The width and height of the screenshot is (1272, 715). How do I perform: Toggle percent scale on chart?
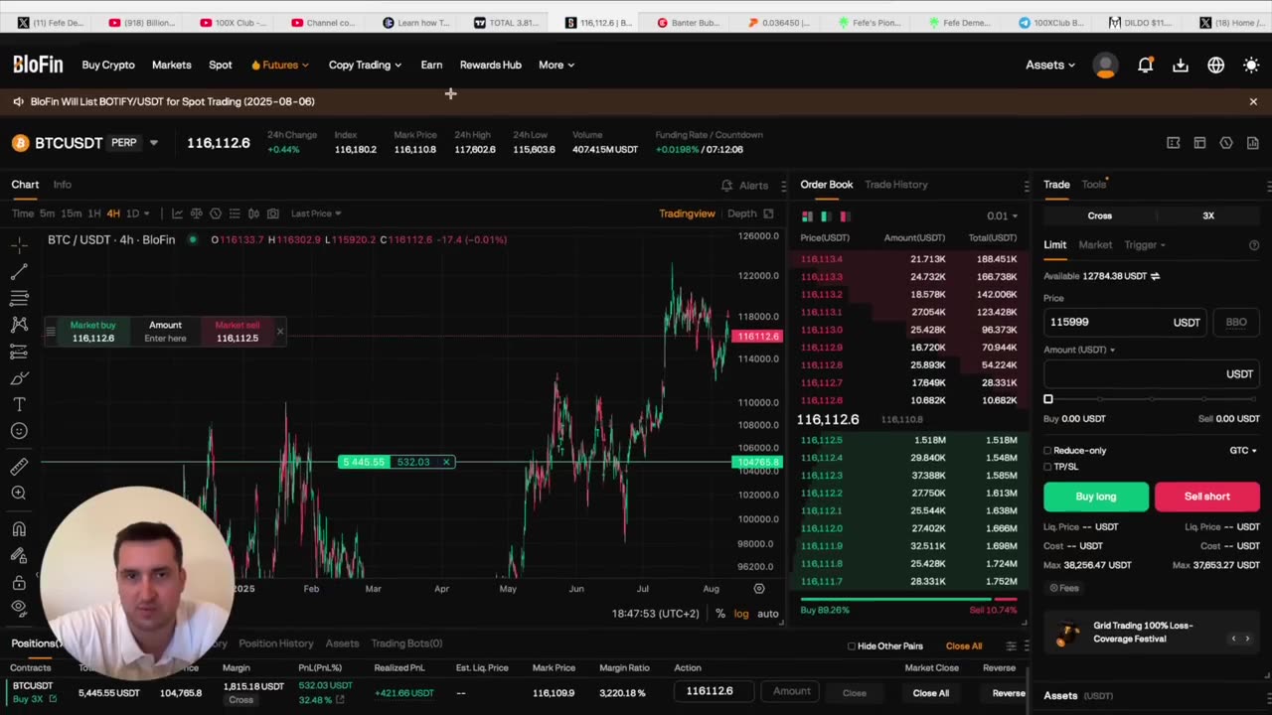[720, 614]
